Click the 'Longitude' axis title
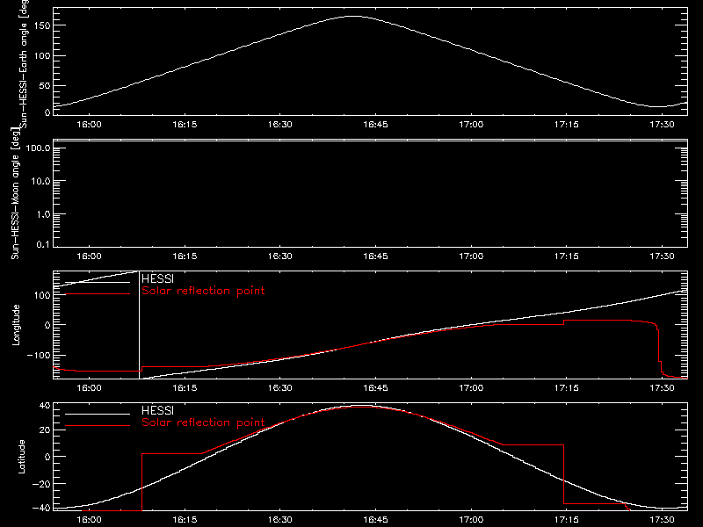This screenshot has width=703, height=527. pyautogui.click(x=16, y=325)
